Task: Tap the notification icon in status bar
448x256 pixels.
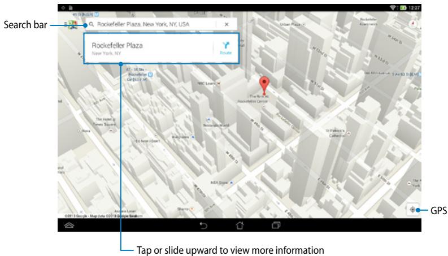Action: point(63,8)
